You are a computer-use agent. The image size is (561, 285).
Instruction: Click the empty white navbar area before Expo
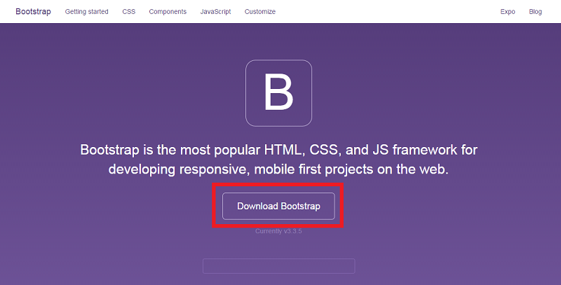[x=386, y=12]
